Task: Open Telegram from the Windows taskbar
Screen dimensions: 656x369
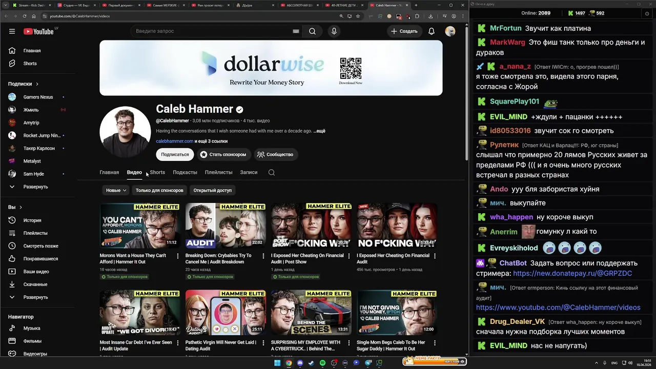Action: point(367,363)
